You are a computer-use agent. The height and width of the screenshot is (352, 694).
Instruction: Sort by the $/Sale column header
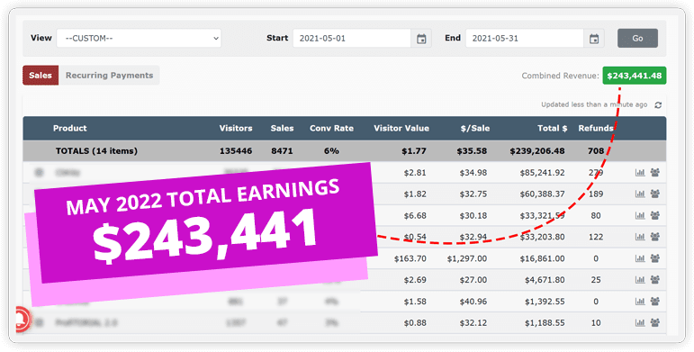[x=475, y=129]
